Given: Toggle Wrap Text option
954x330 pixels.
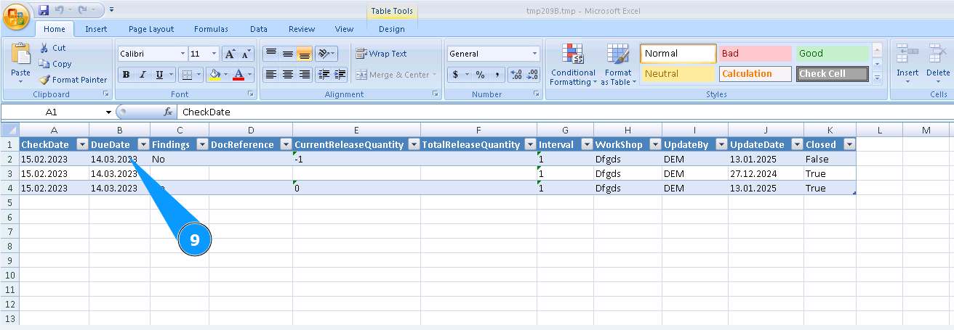Looking at the screenshot, I should [x=381, y=54].
